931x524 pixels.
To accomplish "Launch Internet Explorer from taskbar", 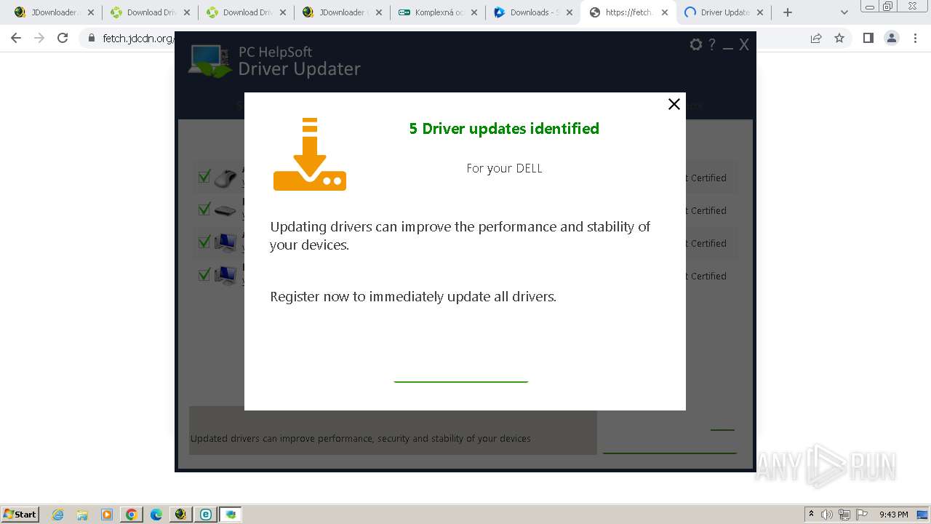I will (58, 515).
